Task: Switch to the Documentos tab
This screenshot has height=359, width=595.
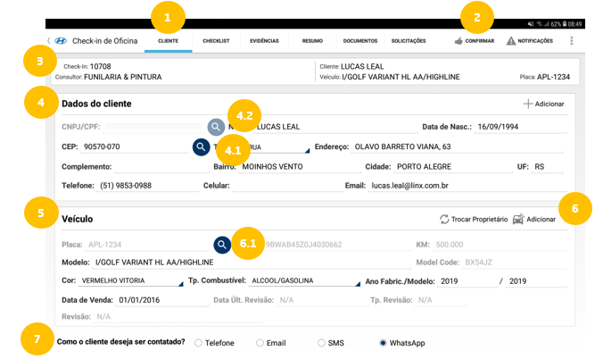Action: pyautogui.click(x=360, y=41)
